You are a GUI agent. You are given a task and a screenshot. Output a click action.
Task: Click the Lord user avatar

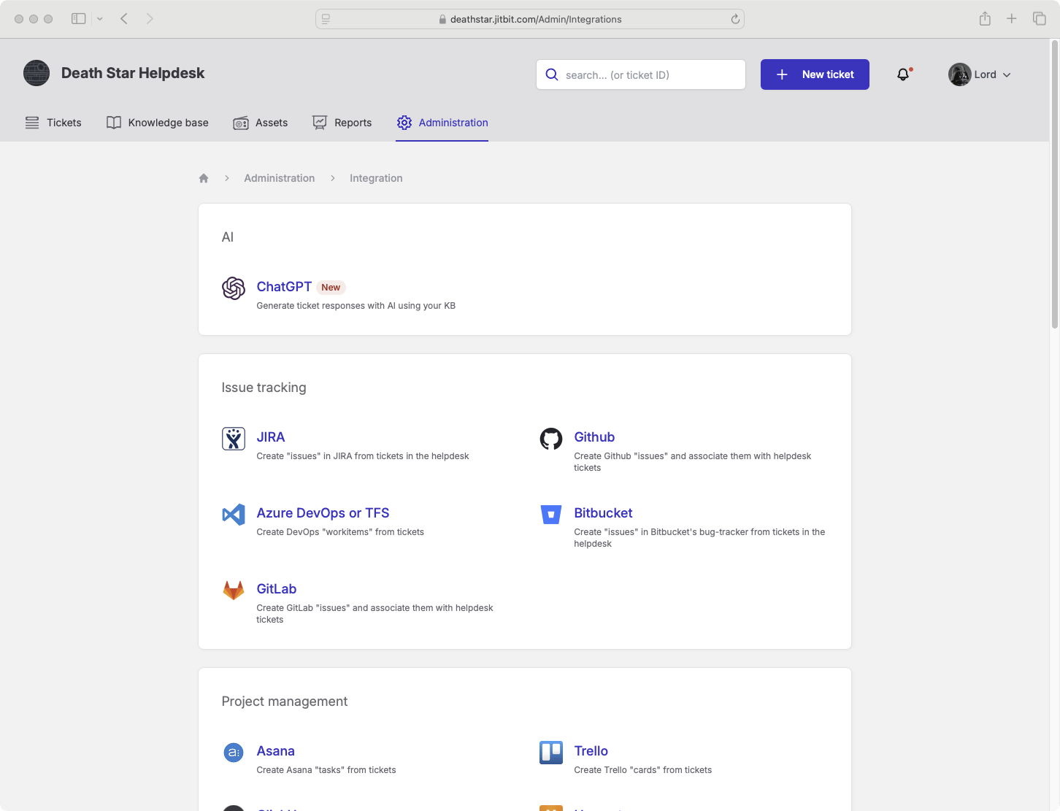click(959, 74)
